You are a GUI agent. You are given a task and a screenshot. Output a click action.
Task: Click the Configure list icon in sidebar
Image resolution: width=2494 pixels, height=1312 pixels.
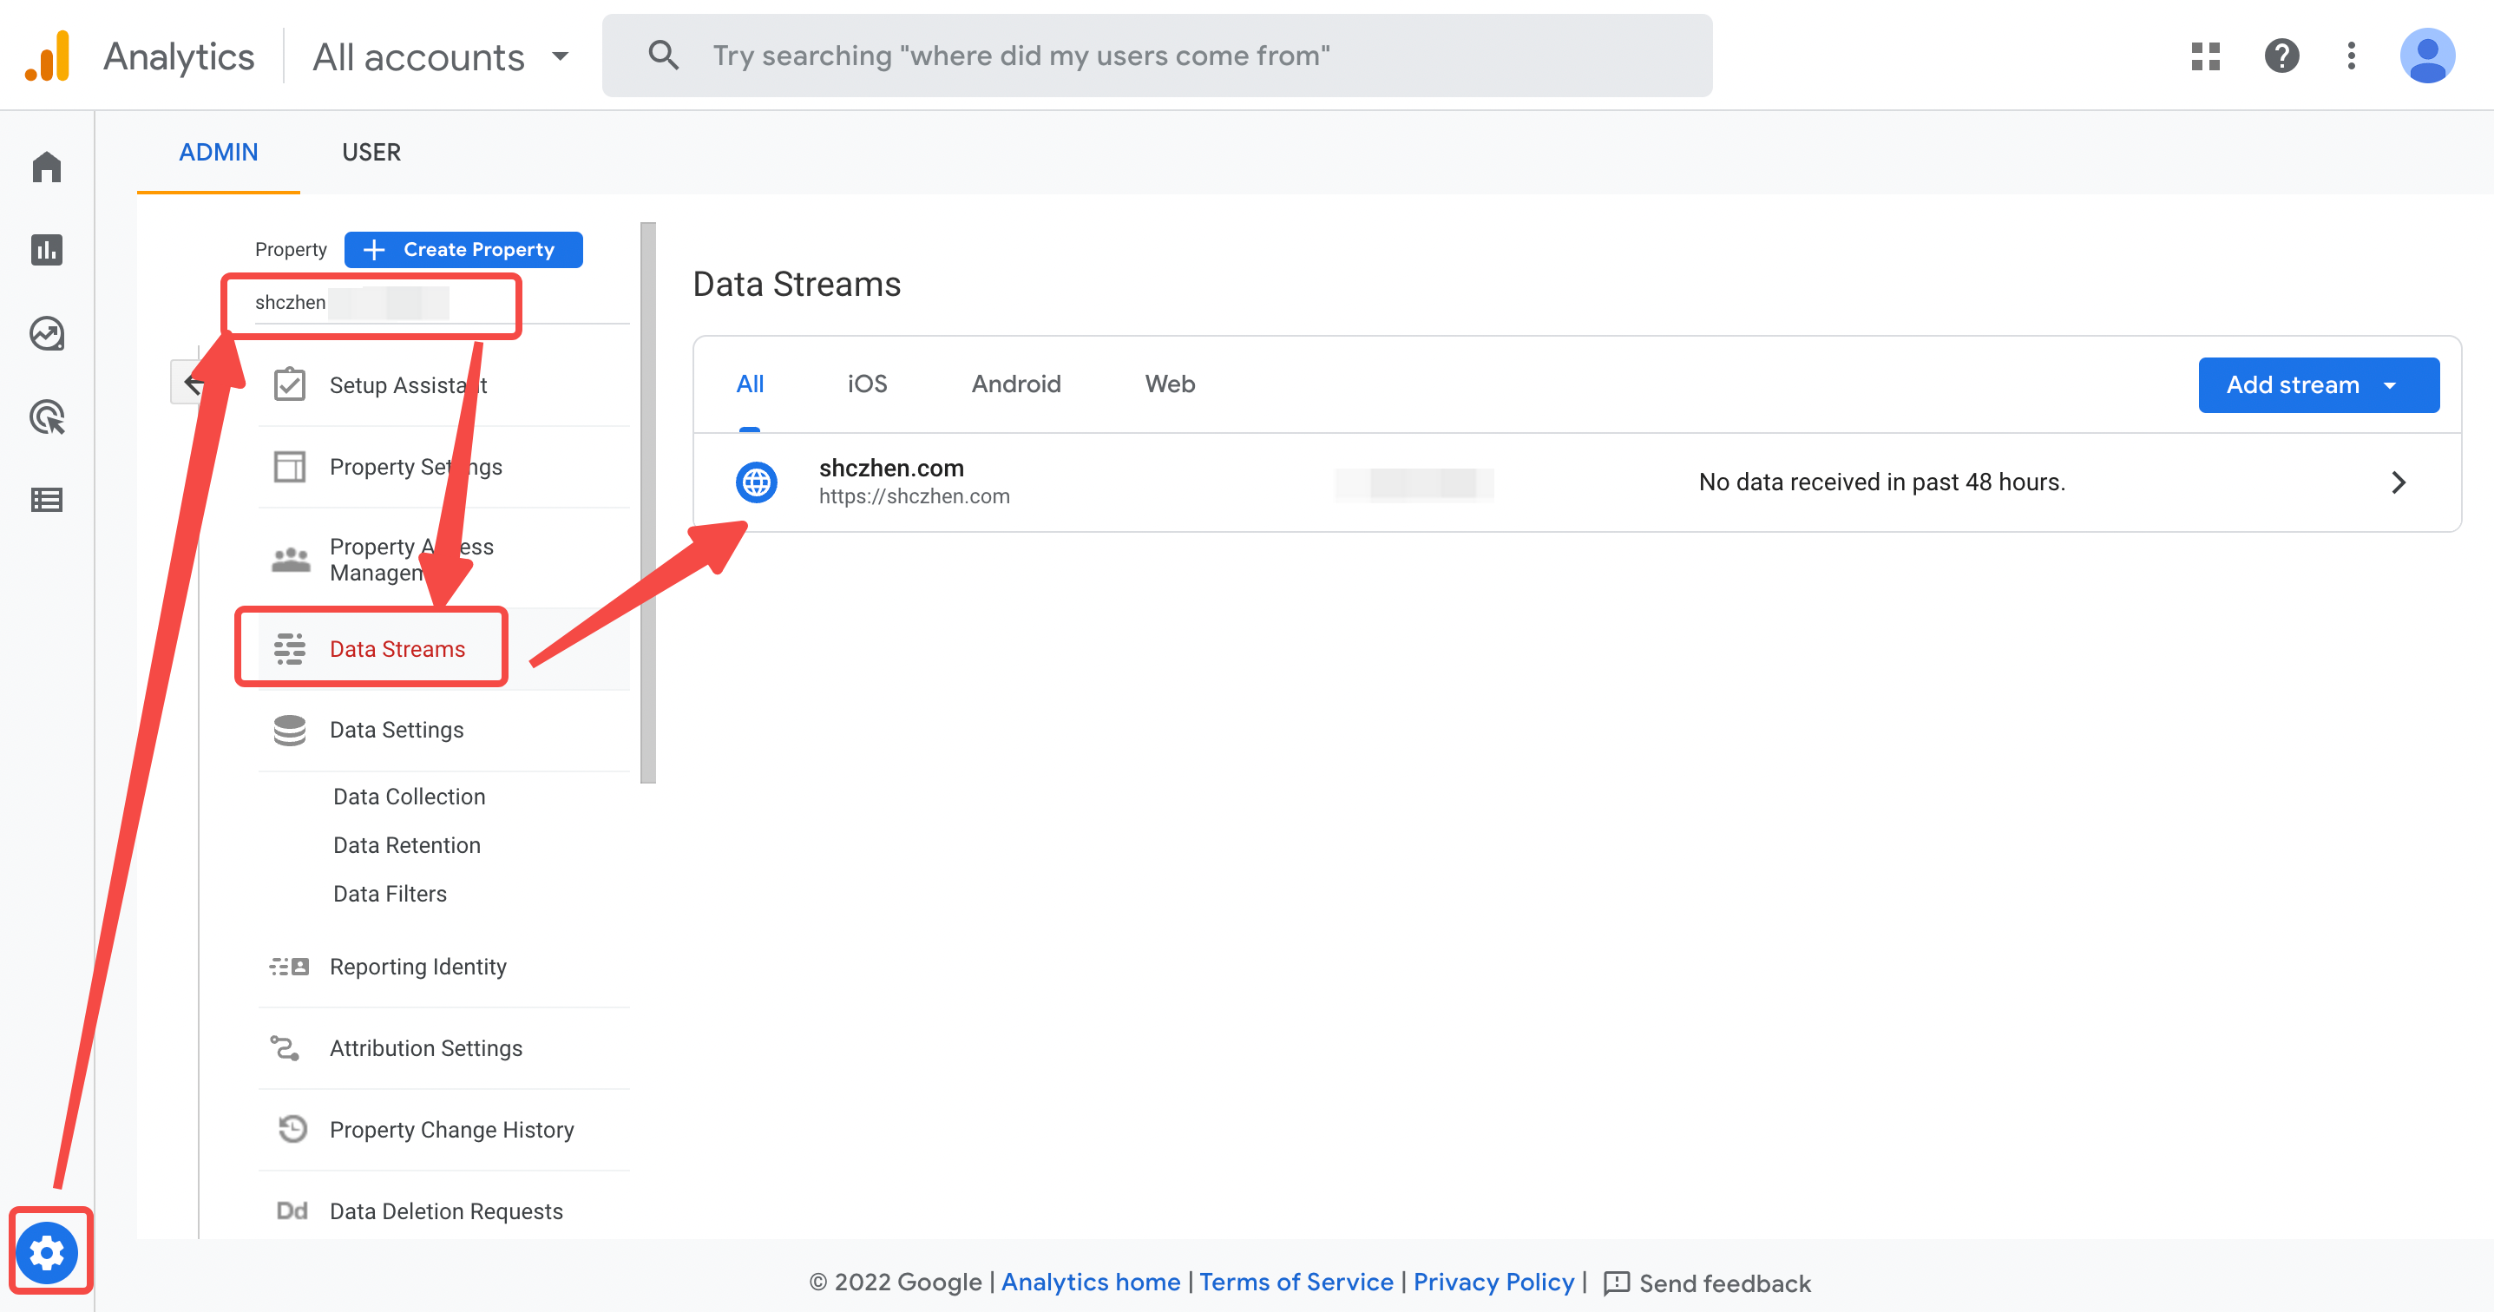[x=47, y=499]
